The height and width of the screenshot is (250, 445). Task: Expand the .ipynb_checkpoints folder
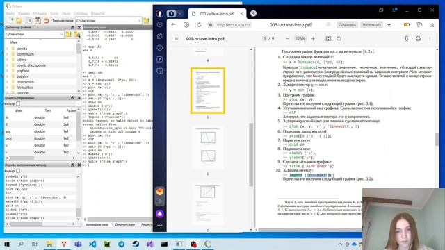coord(7,65)
